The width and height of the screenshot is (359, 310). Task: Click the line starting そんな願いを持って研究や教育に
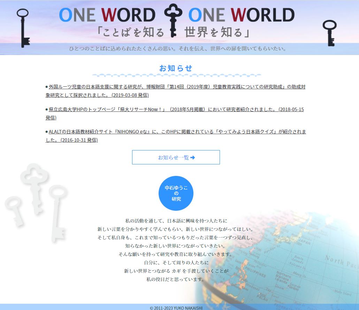click(176, 254)
